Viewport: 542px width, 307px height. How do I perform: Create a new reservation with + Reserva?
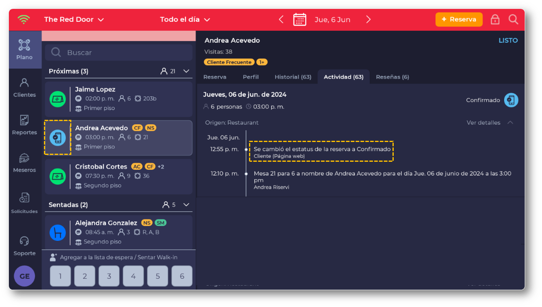459,19
